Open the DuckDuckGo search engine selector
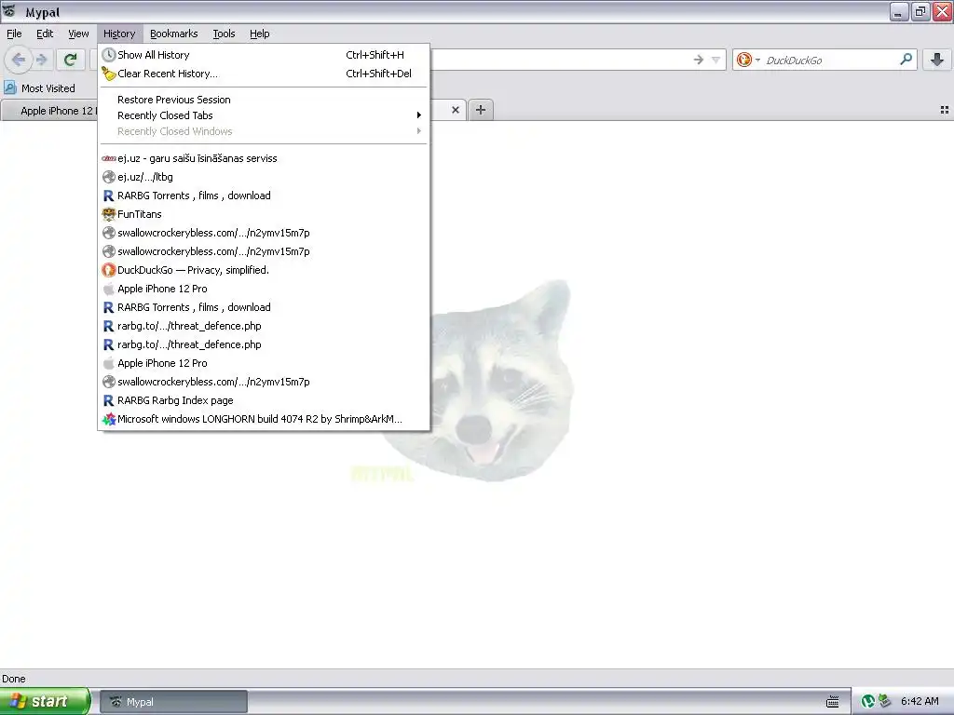 [x=748, y=60]
